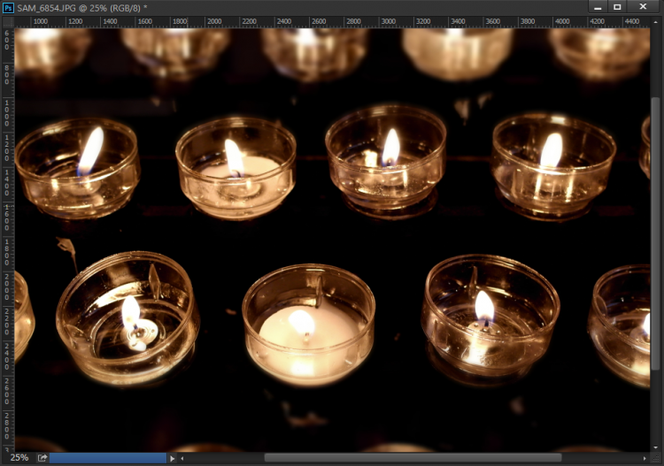Click the 2000 mark on horizontal ruler
Image resolution: width=664 pixels, height=466 pixels.
click(214, 21)
